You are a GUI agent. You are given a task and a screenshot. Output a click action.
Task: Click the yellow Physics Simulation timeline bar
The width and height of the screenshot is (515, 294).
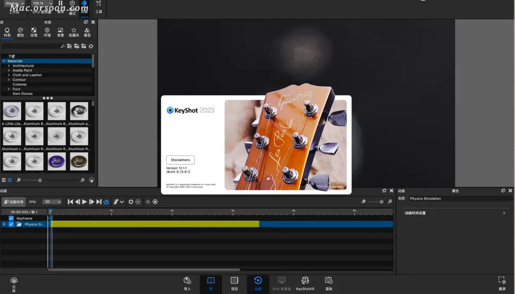[x=155, y=224]
